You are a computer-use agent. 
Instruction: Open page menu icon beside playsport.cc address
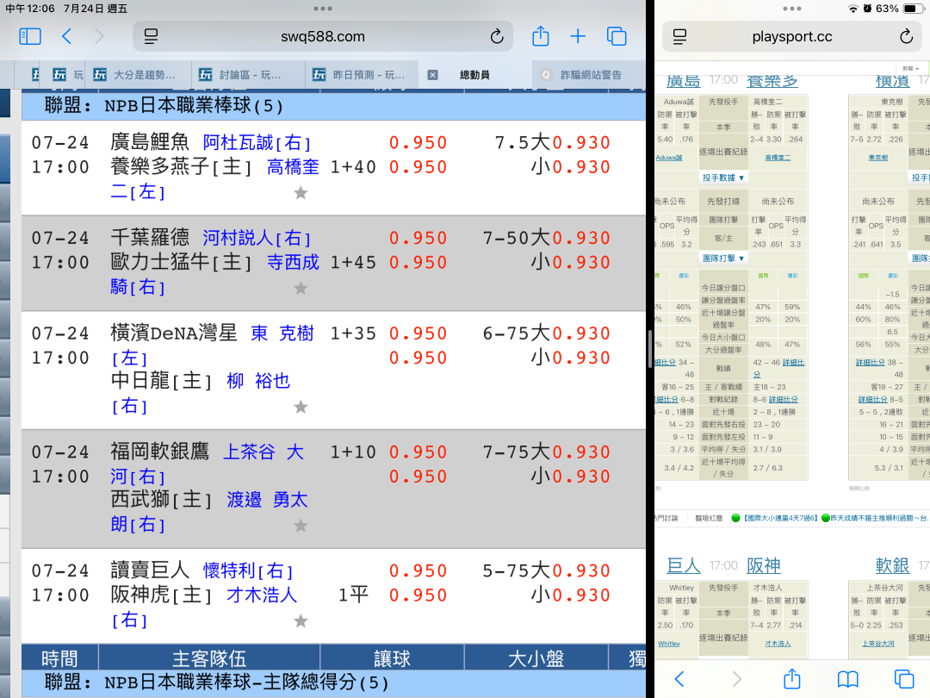coord(680,36)
